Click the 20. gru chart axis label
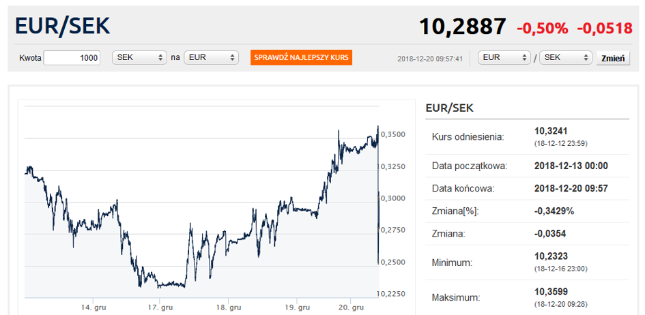 352,307
